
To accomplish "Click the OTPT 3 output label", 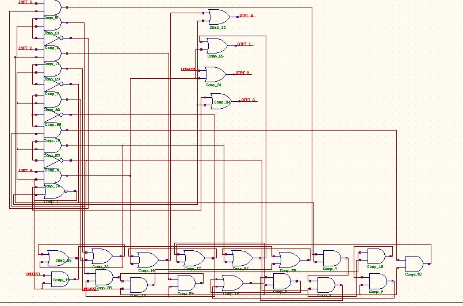I will click(x=248, y=100).
